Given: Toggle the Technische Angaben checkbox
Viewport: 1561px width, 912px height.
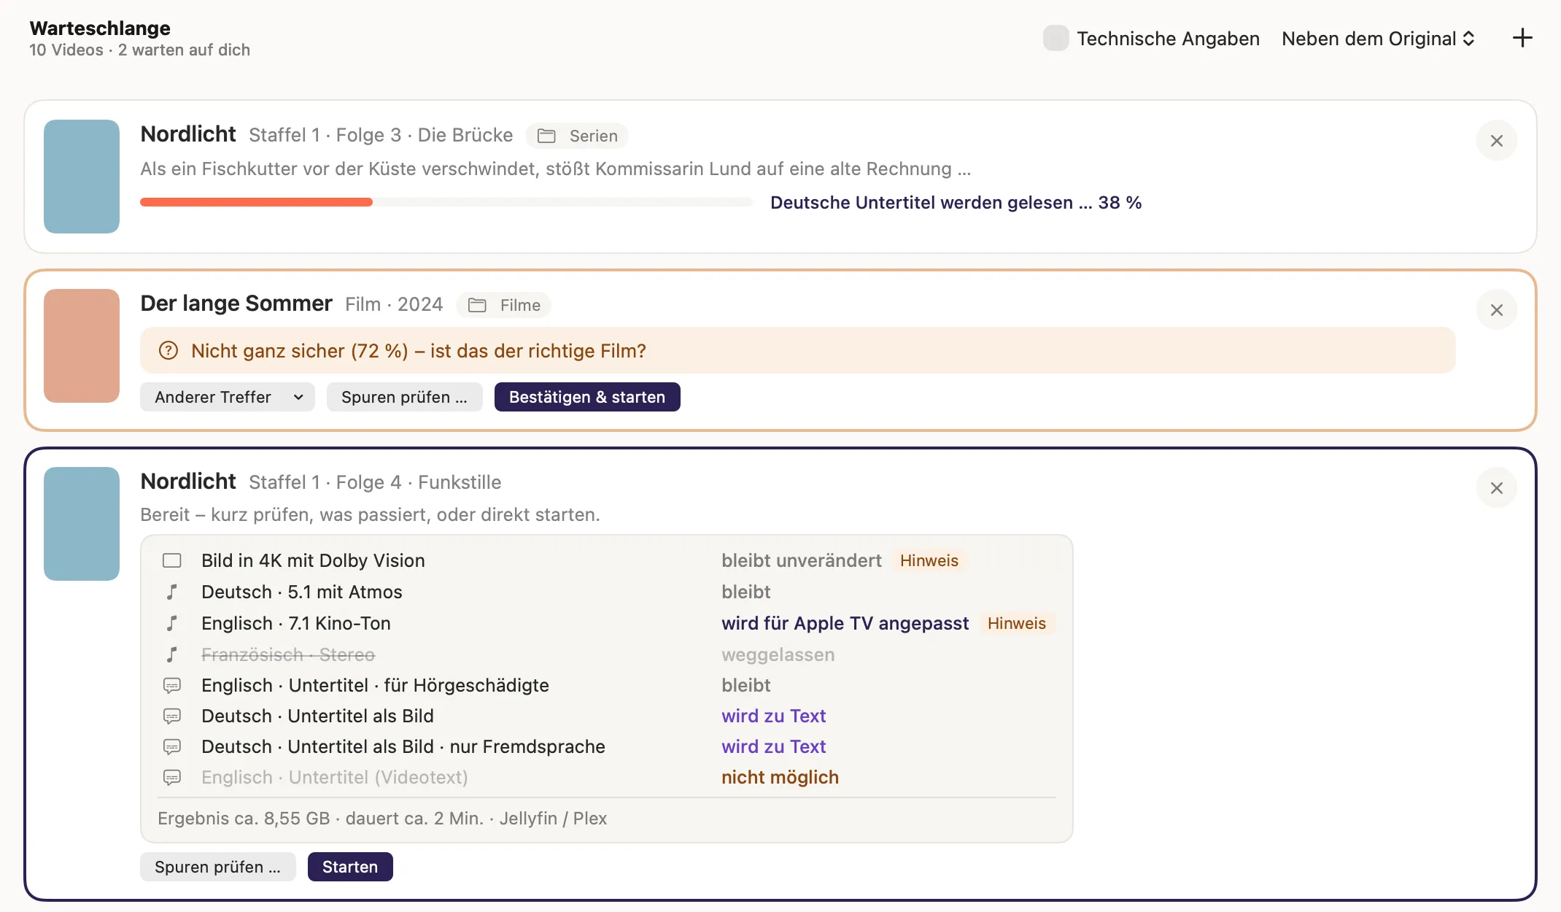Looking at the screenshot, I should (x=1055, y=38).
